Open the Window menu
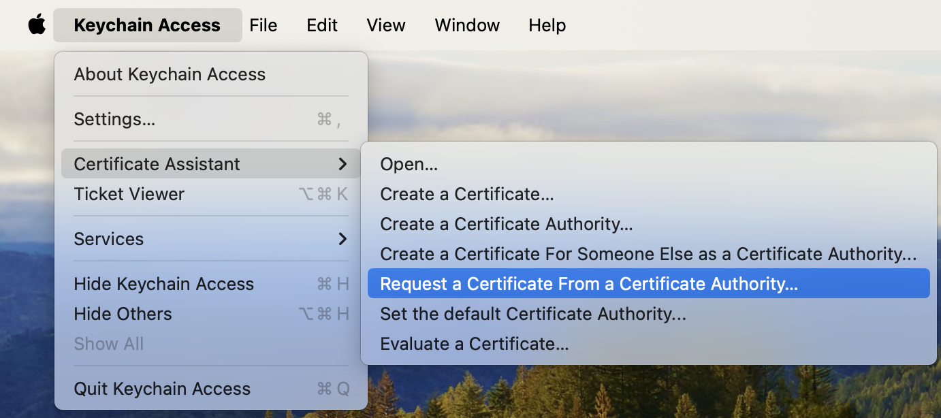Viewport: 941px width, 418px height. tap(467, 25)
